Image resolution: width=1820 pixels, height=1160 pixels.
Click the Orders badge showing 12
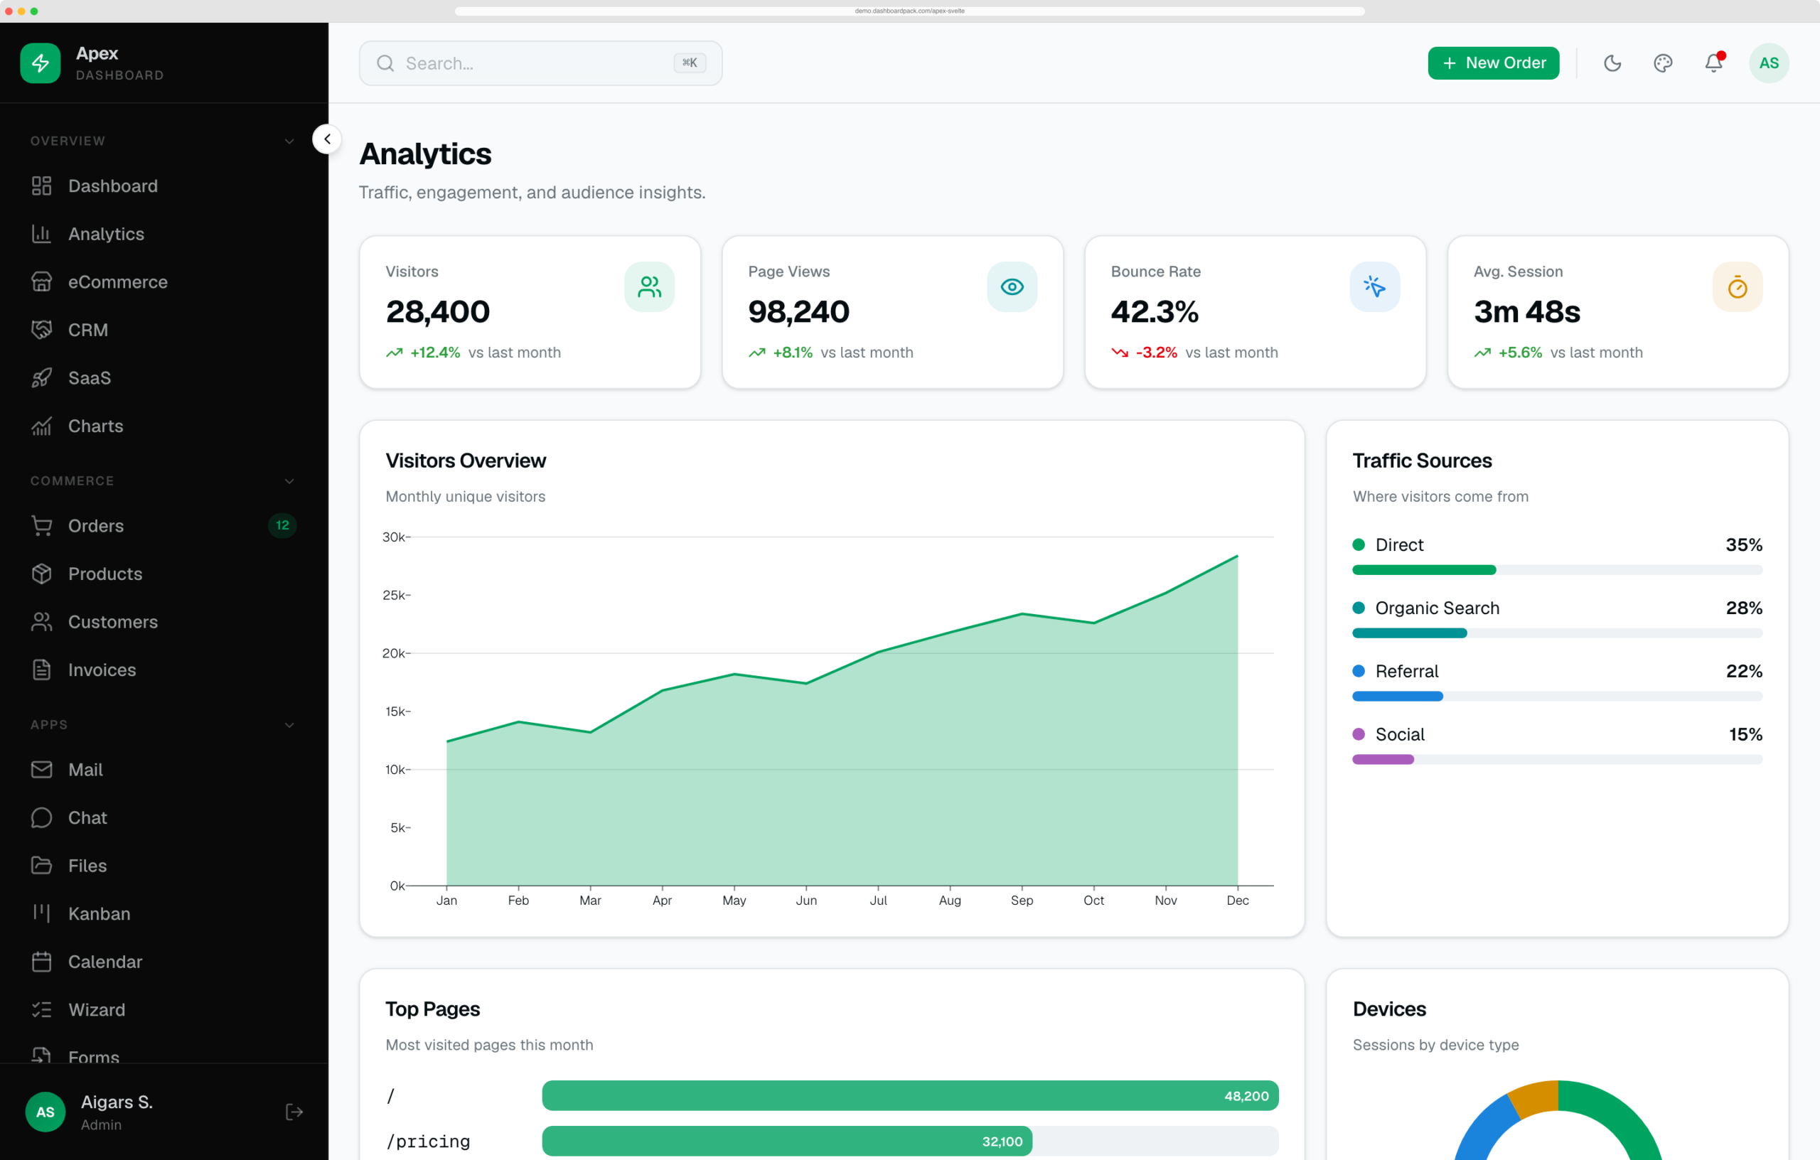(x=282, y=526)
